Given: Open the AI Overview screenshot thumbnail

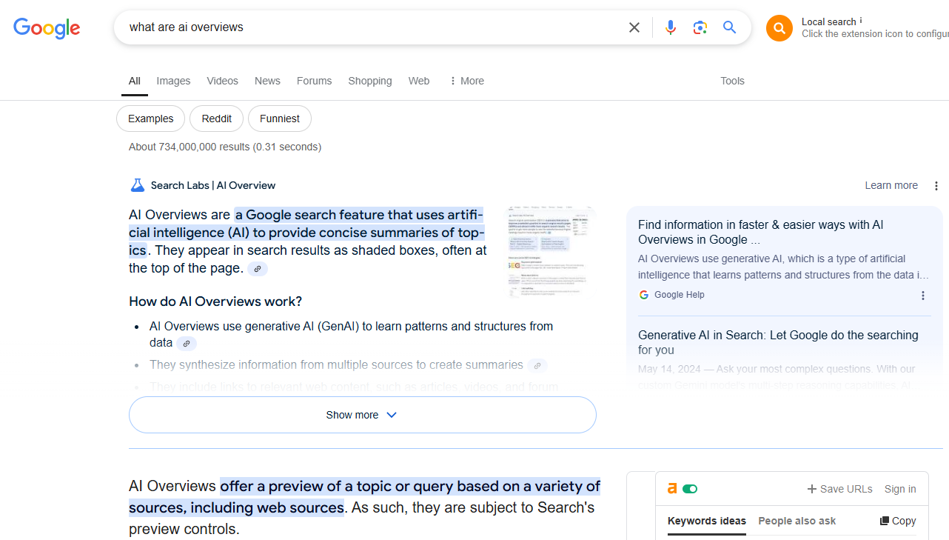Looking at the screenshot, I should pos(551,252).
